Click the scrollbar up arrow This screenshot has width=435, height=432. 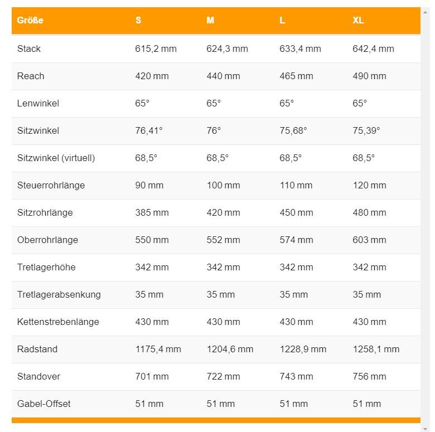tap(425, 12)
